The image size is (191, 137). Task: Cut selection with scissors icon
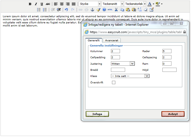click(116, 9)
